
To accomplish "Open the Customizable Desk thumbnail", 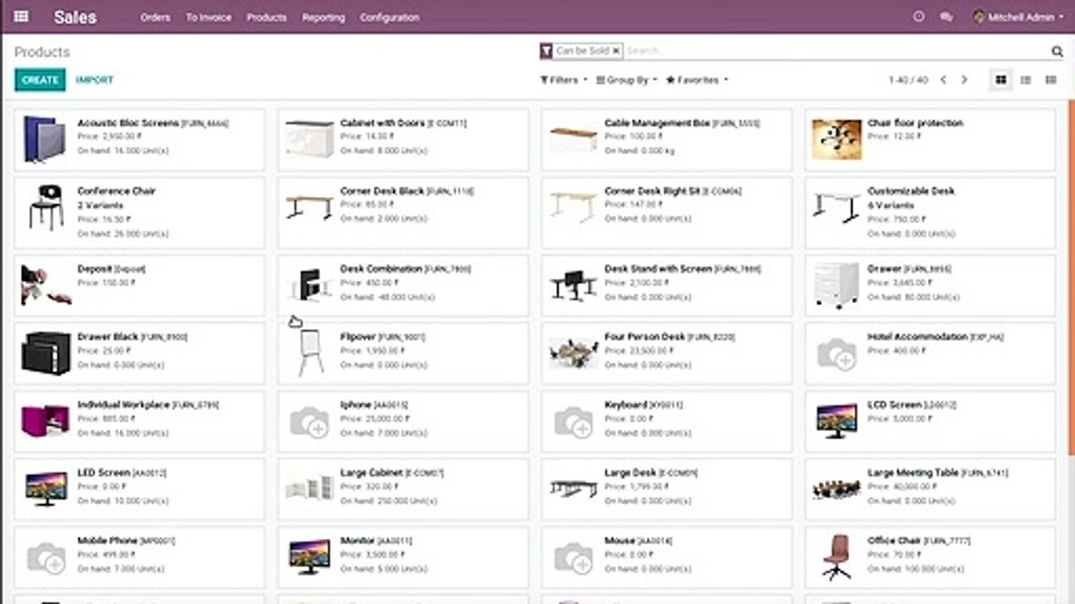I will click(836, 207).
